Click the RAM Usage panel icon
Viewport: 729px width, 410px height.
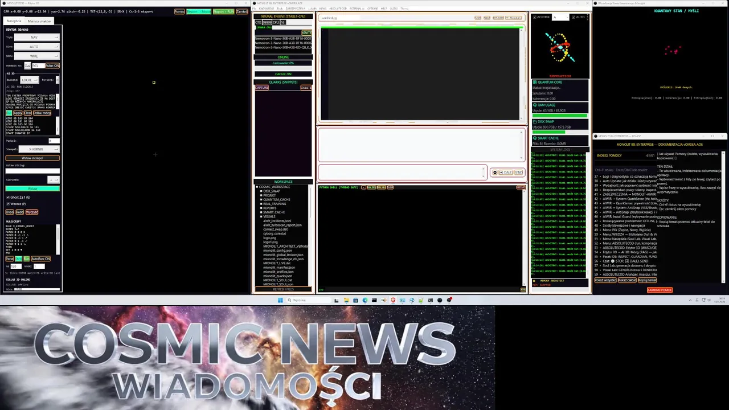tap(535, 105)
